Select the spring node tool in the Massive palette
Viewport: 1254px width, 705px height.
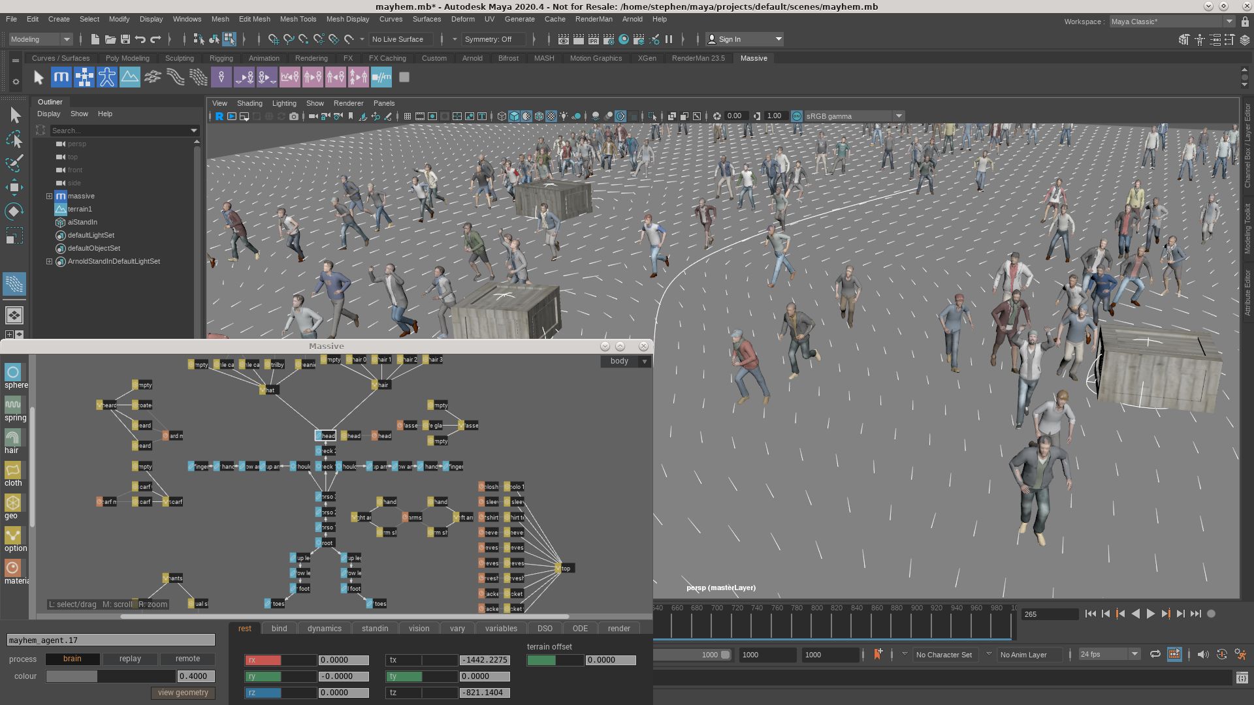(13, 405)
